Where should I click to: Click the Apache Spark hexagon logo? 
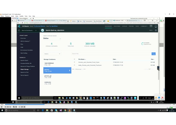pyautogui.click(x=43, y=30)
